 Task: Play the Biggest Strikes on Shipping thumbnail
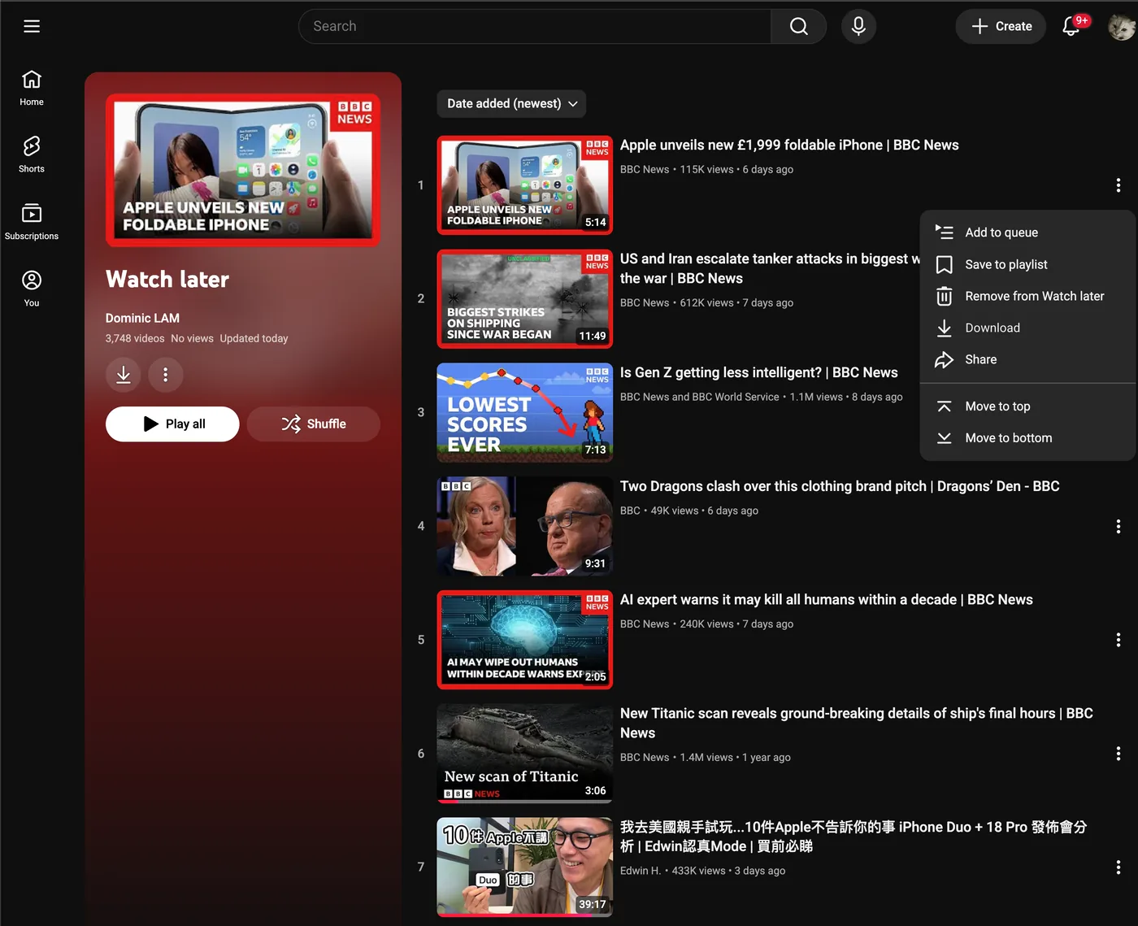525,298
